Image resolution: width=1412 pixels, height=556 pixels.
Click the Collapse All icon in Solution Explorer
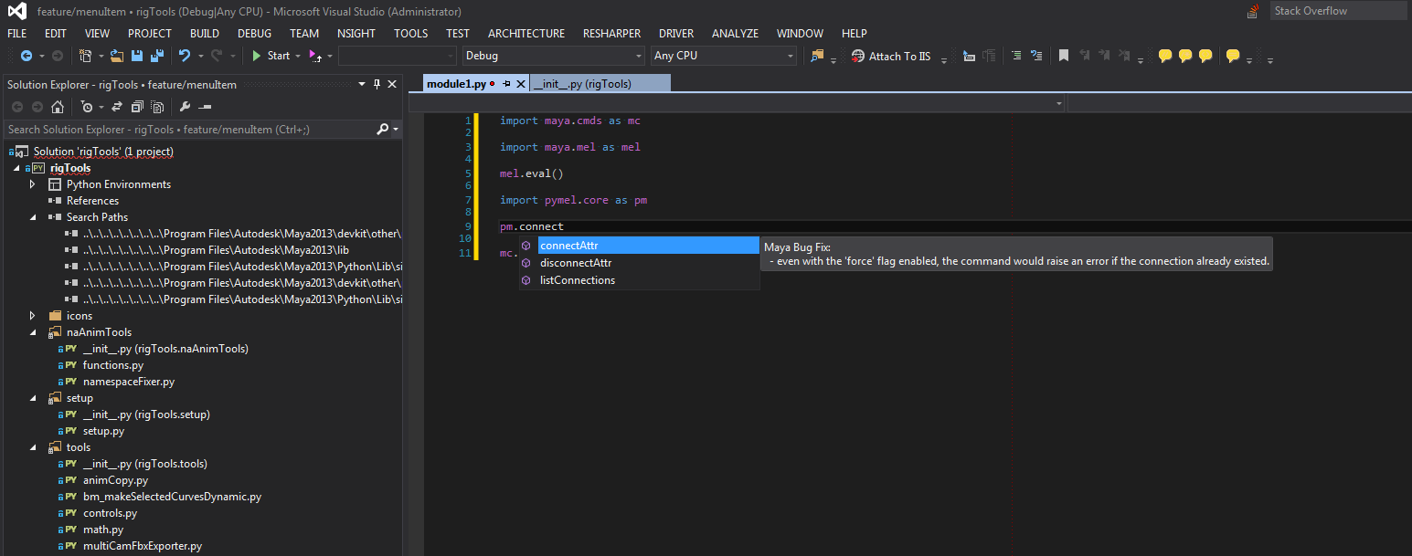[x=138, y=107]
